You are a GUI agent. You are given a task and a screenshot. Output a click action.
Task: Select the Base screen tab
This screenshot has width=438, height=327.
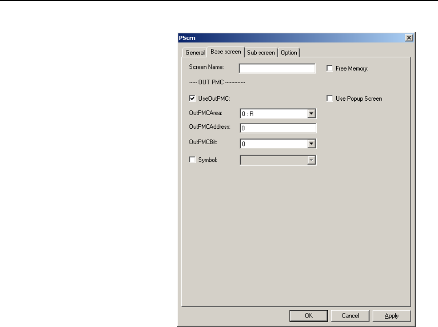(x=226, y=52)
